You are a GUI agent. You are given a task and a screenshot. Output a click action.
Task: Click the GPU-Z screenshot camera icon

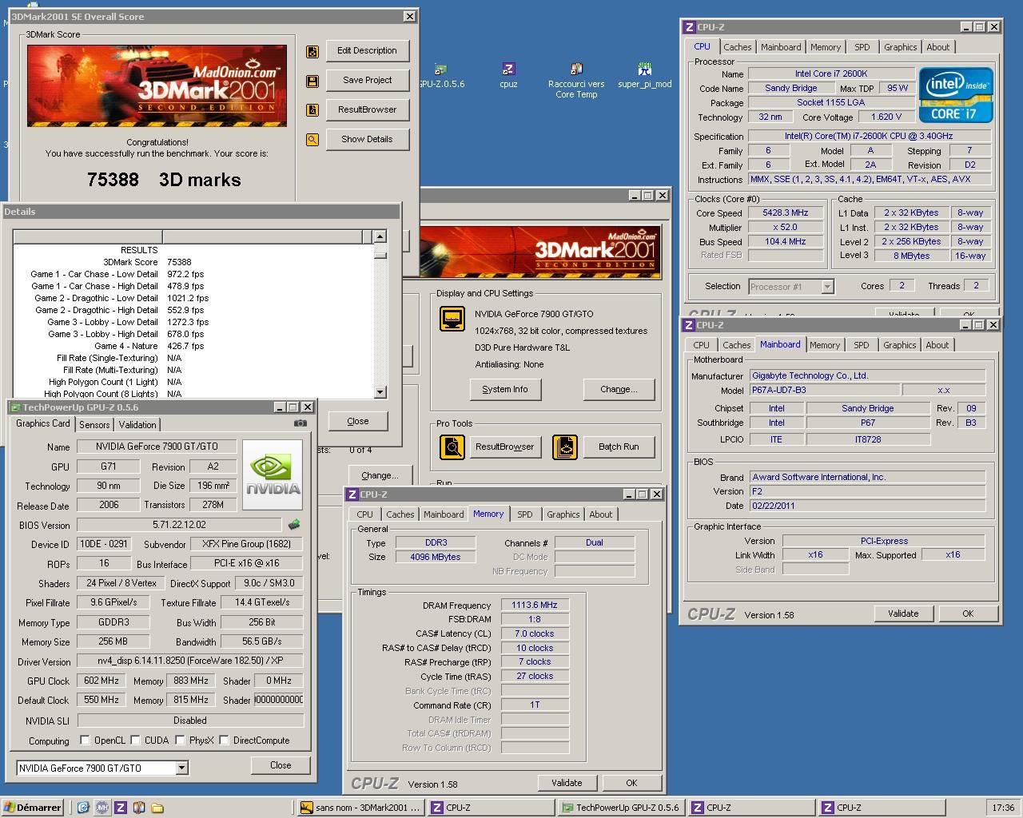(301, 423)
